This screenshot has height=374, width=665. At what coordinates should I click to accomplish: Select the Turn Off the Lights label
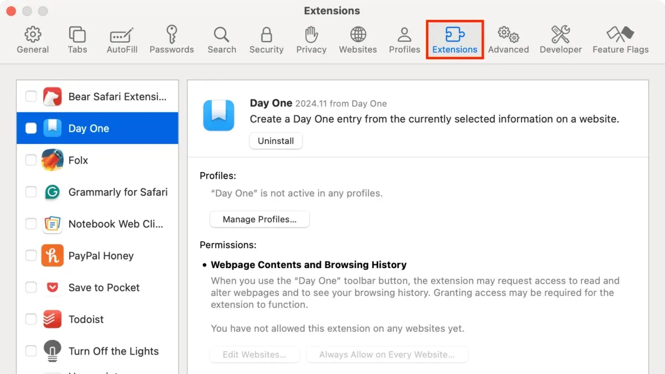pos(114,351)
